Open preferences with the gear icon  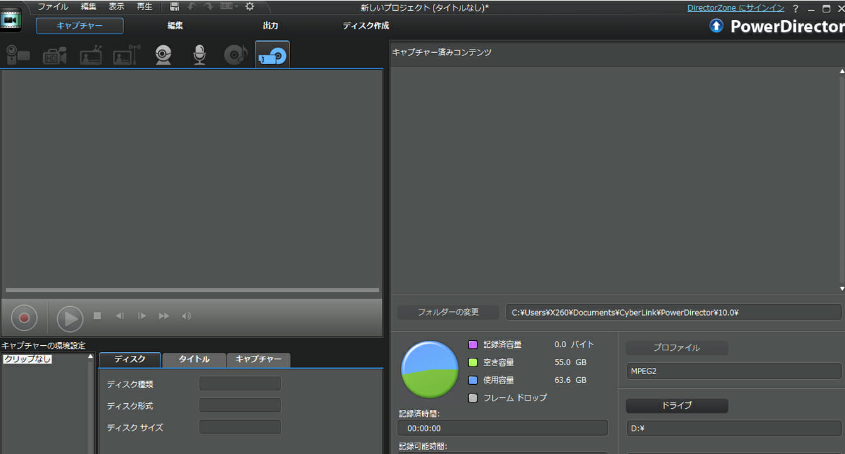click(x=250, y=7)
